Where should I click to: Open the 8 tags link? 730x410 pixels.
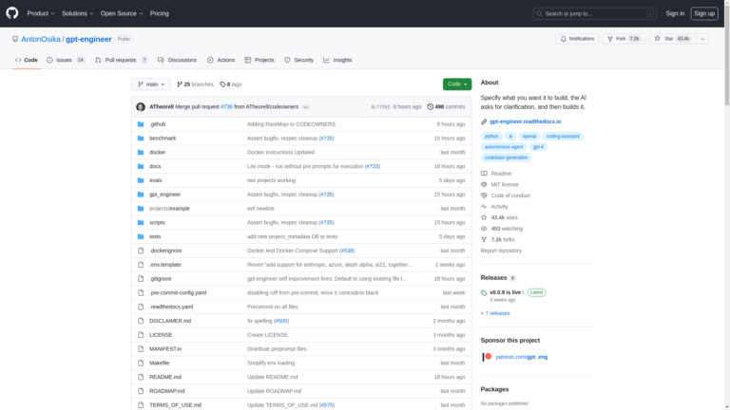(x=231, y=84)
